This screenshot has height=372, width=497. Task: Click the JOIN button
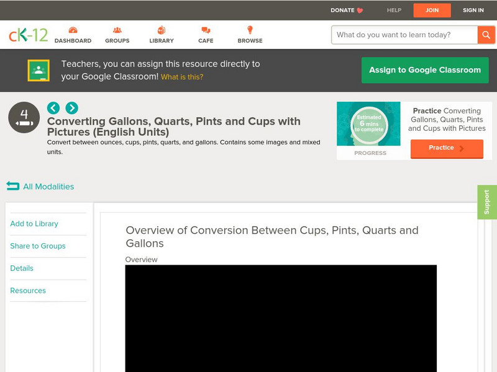432,10
